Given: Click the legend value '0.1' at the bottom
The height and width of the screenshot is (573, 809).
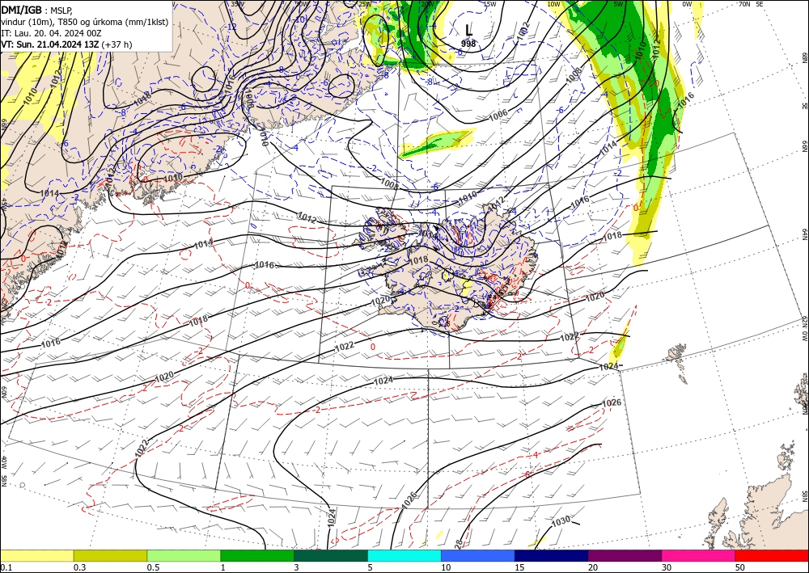Looking at the screenshot, I should [x=5, y=567].
